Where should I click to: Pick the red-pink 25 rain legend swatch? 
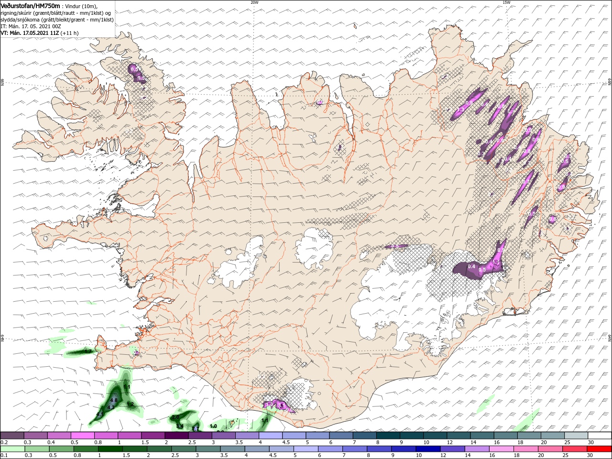coord(575,448)
